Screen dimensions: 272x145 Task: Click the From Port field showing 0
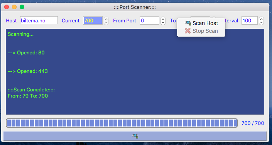tap(149, 20)
